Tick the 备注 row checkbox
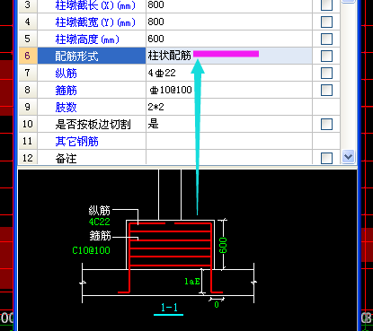The image size is (373, 331). click(x=326, y=158)
